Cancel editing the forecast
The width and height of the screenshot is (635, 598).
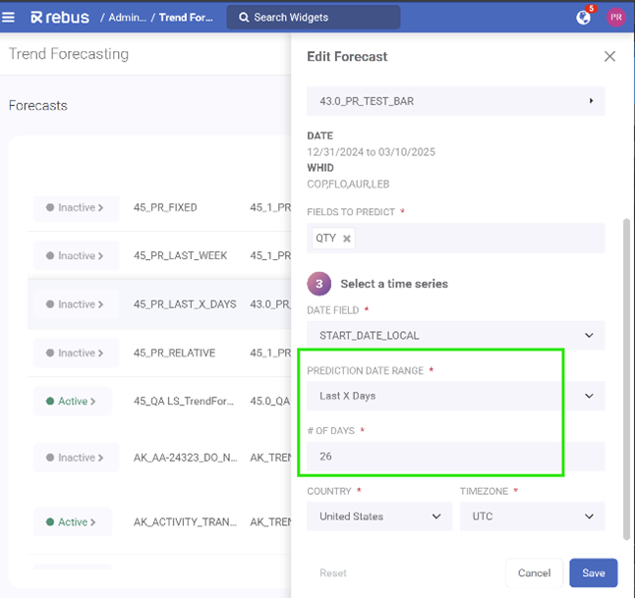pos(534,572)
